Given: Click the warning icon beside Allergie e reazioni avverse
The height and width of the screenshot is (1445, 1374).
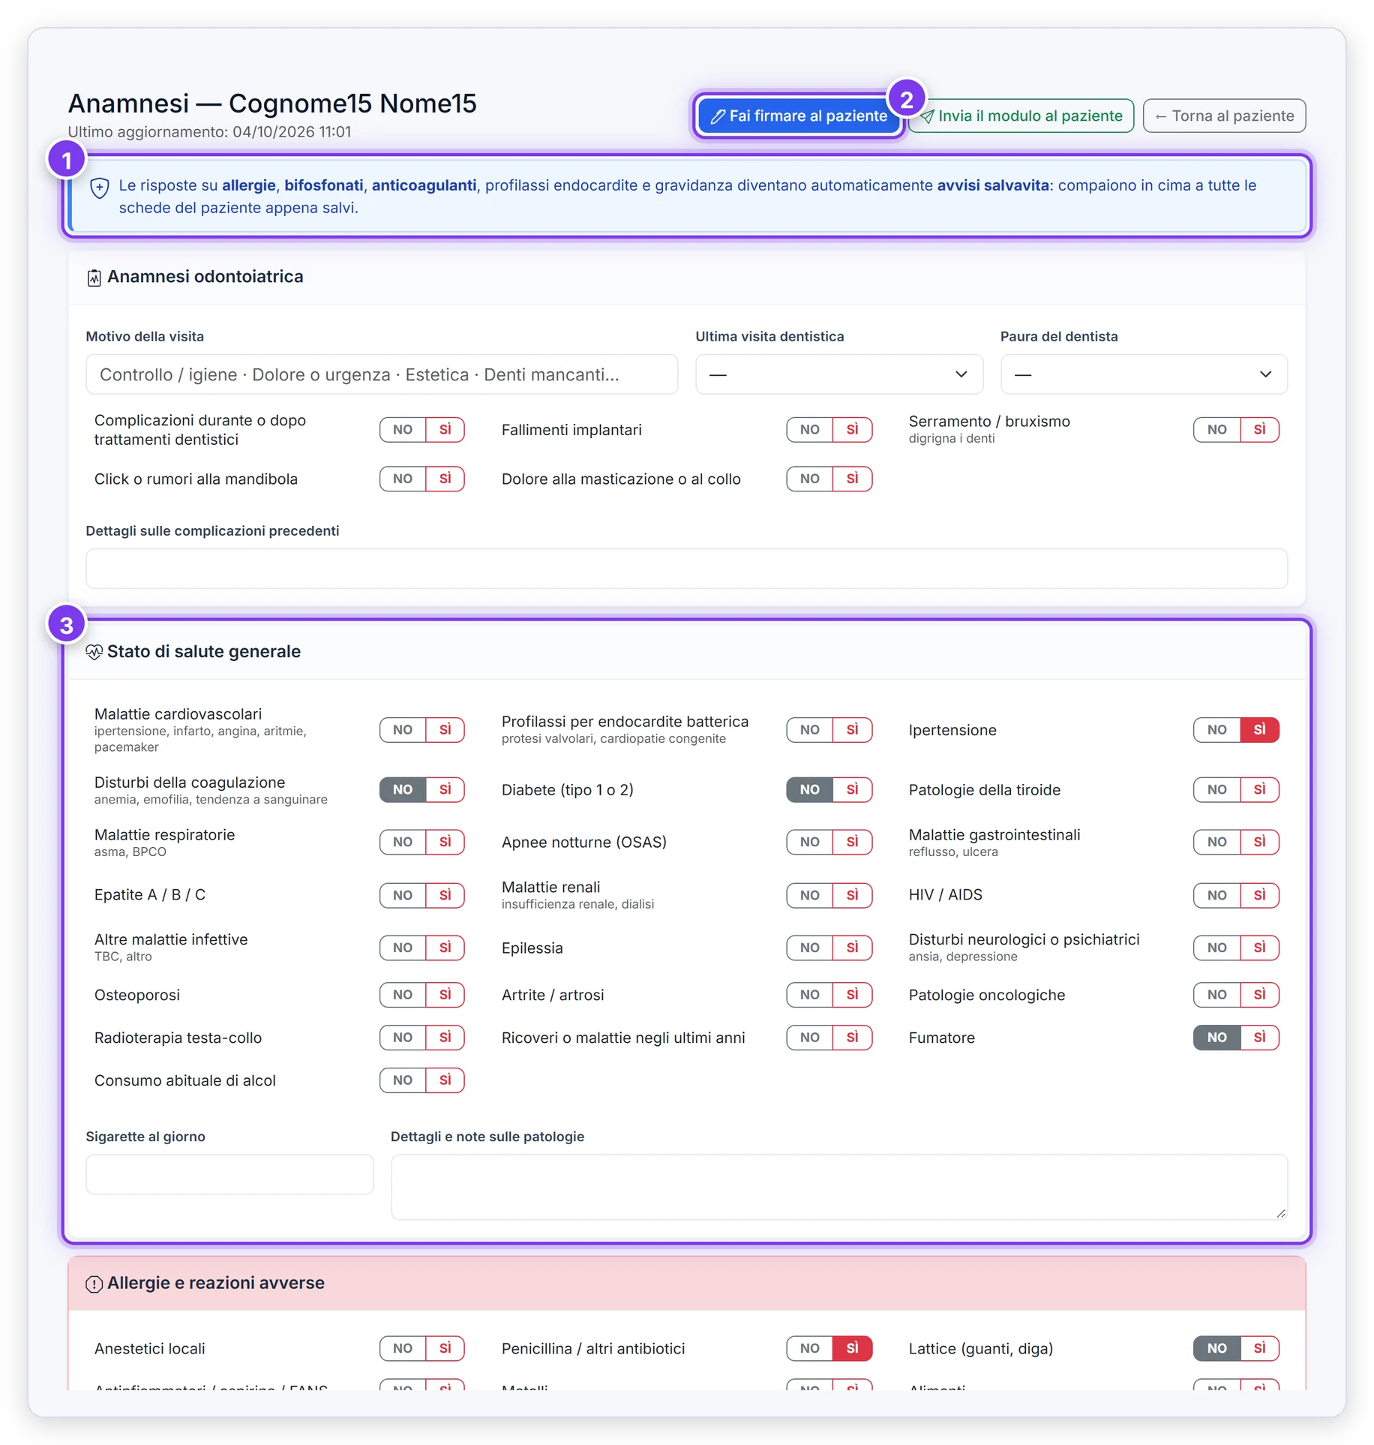Looking at the screenshot, I should (94, 1284).
